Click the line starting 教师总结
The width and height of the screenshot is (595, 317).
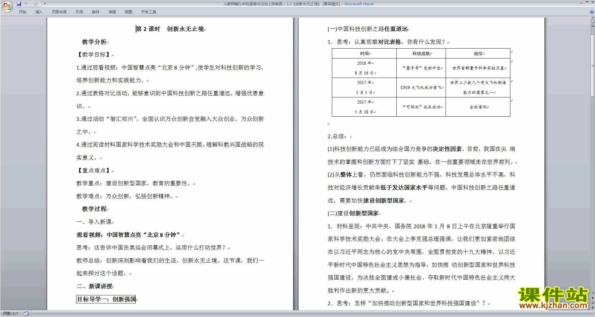tap(170, 261)
